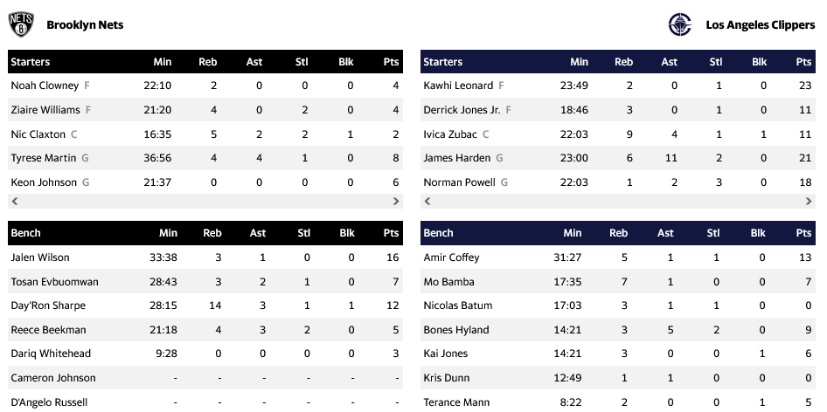
Task: Sort Clippers starters by Reb column
Action: [x=623, y=62]
